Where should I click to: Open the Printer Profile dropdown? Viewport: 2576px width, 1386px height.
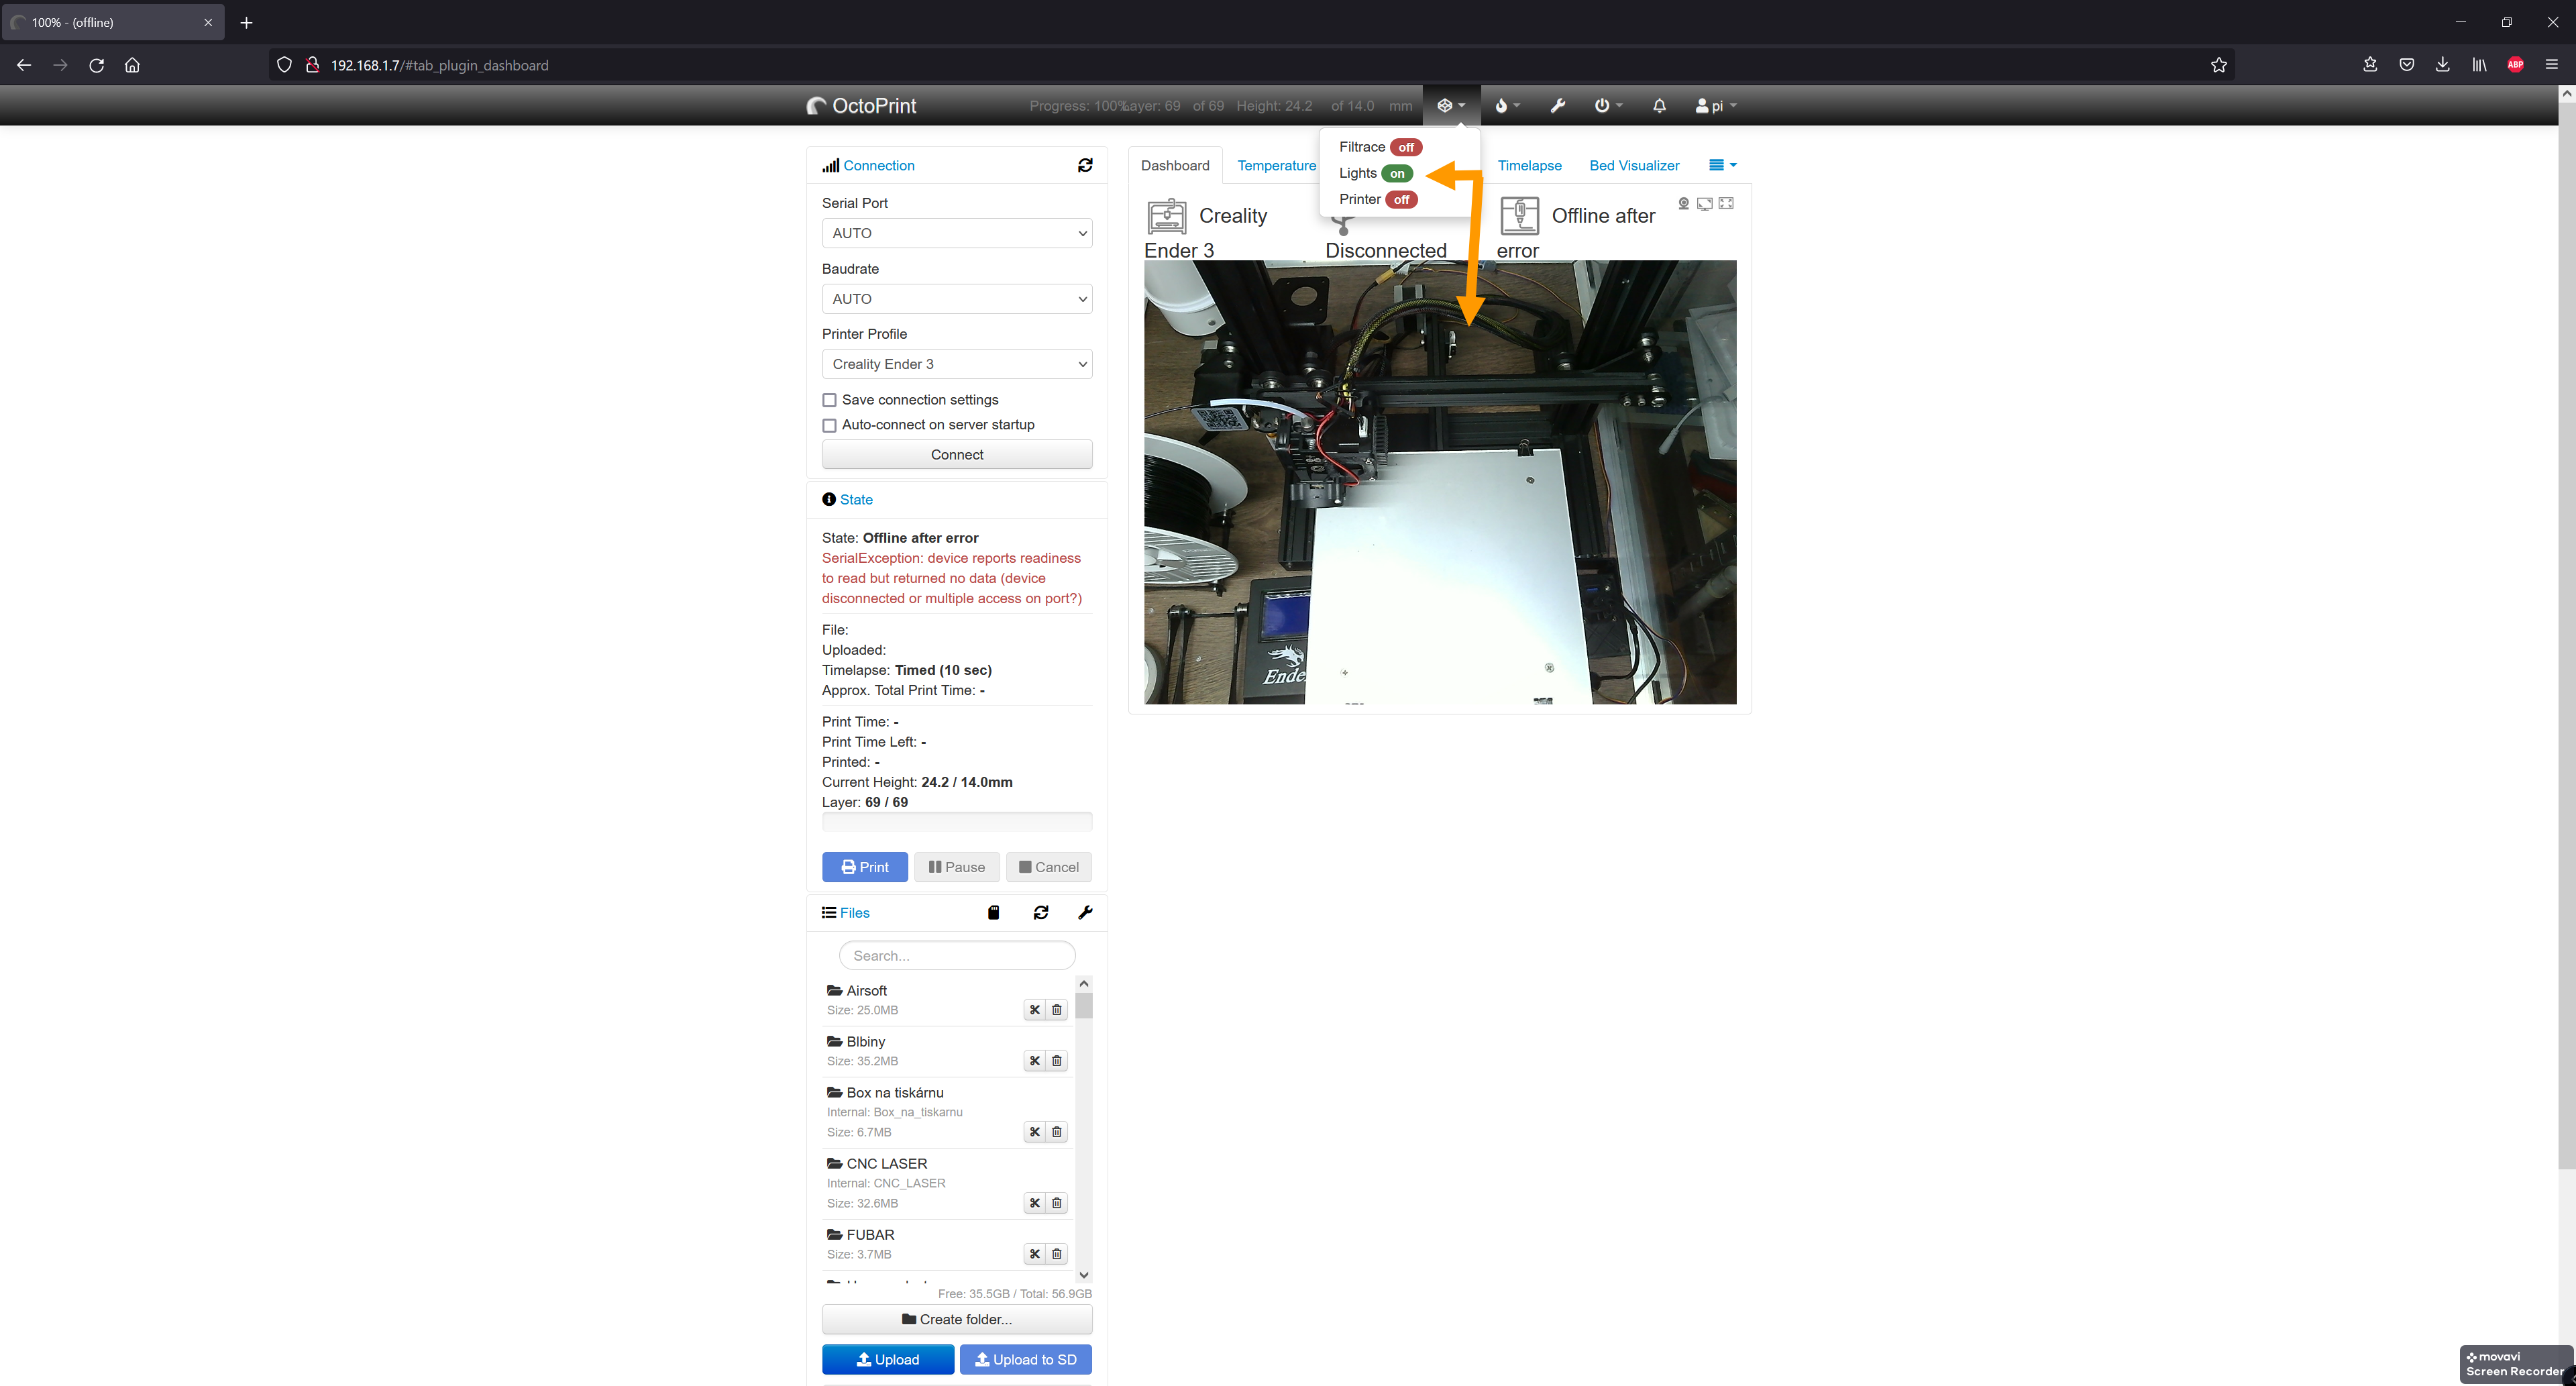coord(957,364)
